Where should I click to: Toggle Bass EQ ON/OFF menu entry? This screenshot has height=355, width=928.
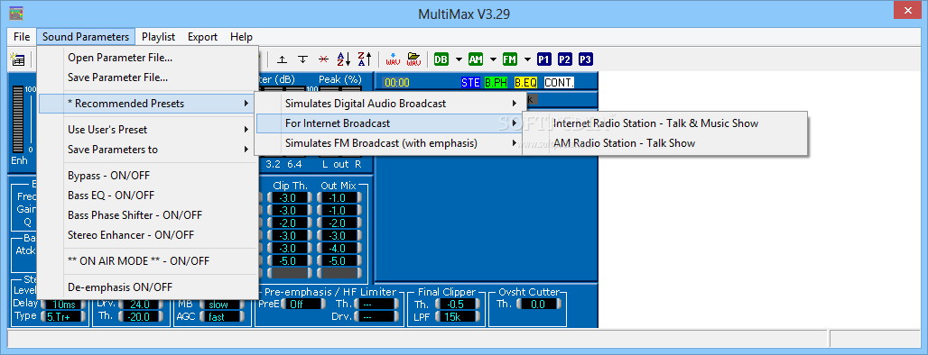148,195
